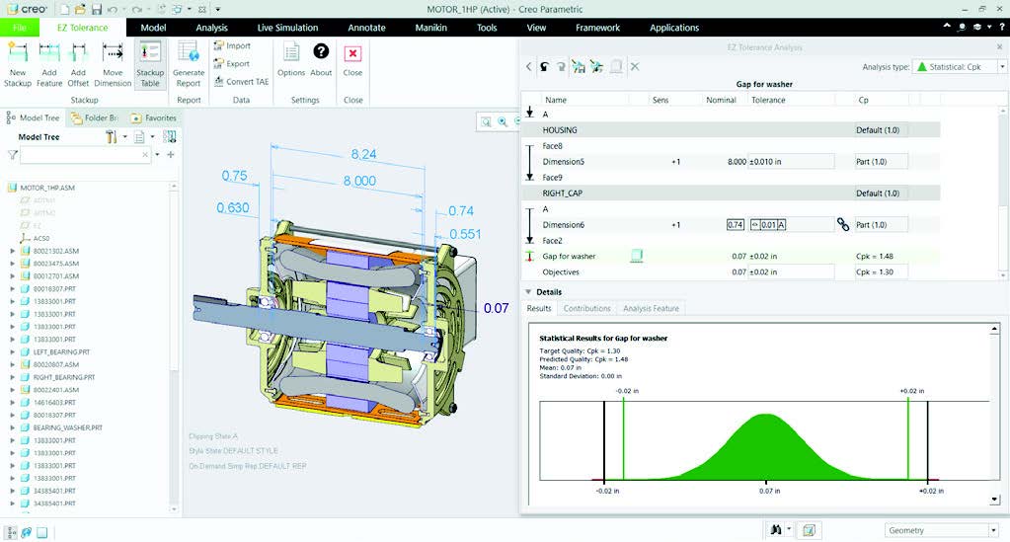Image resolution: width=1010 pixels, height=542 pixels.
Task: Click the Dimension6 nominal value field
Action: tap(735, 225)
